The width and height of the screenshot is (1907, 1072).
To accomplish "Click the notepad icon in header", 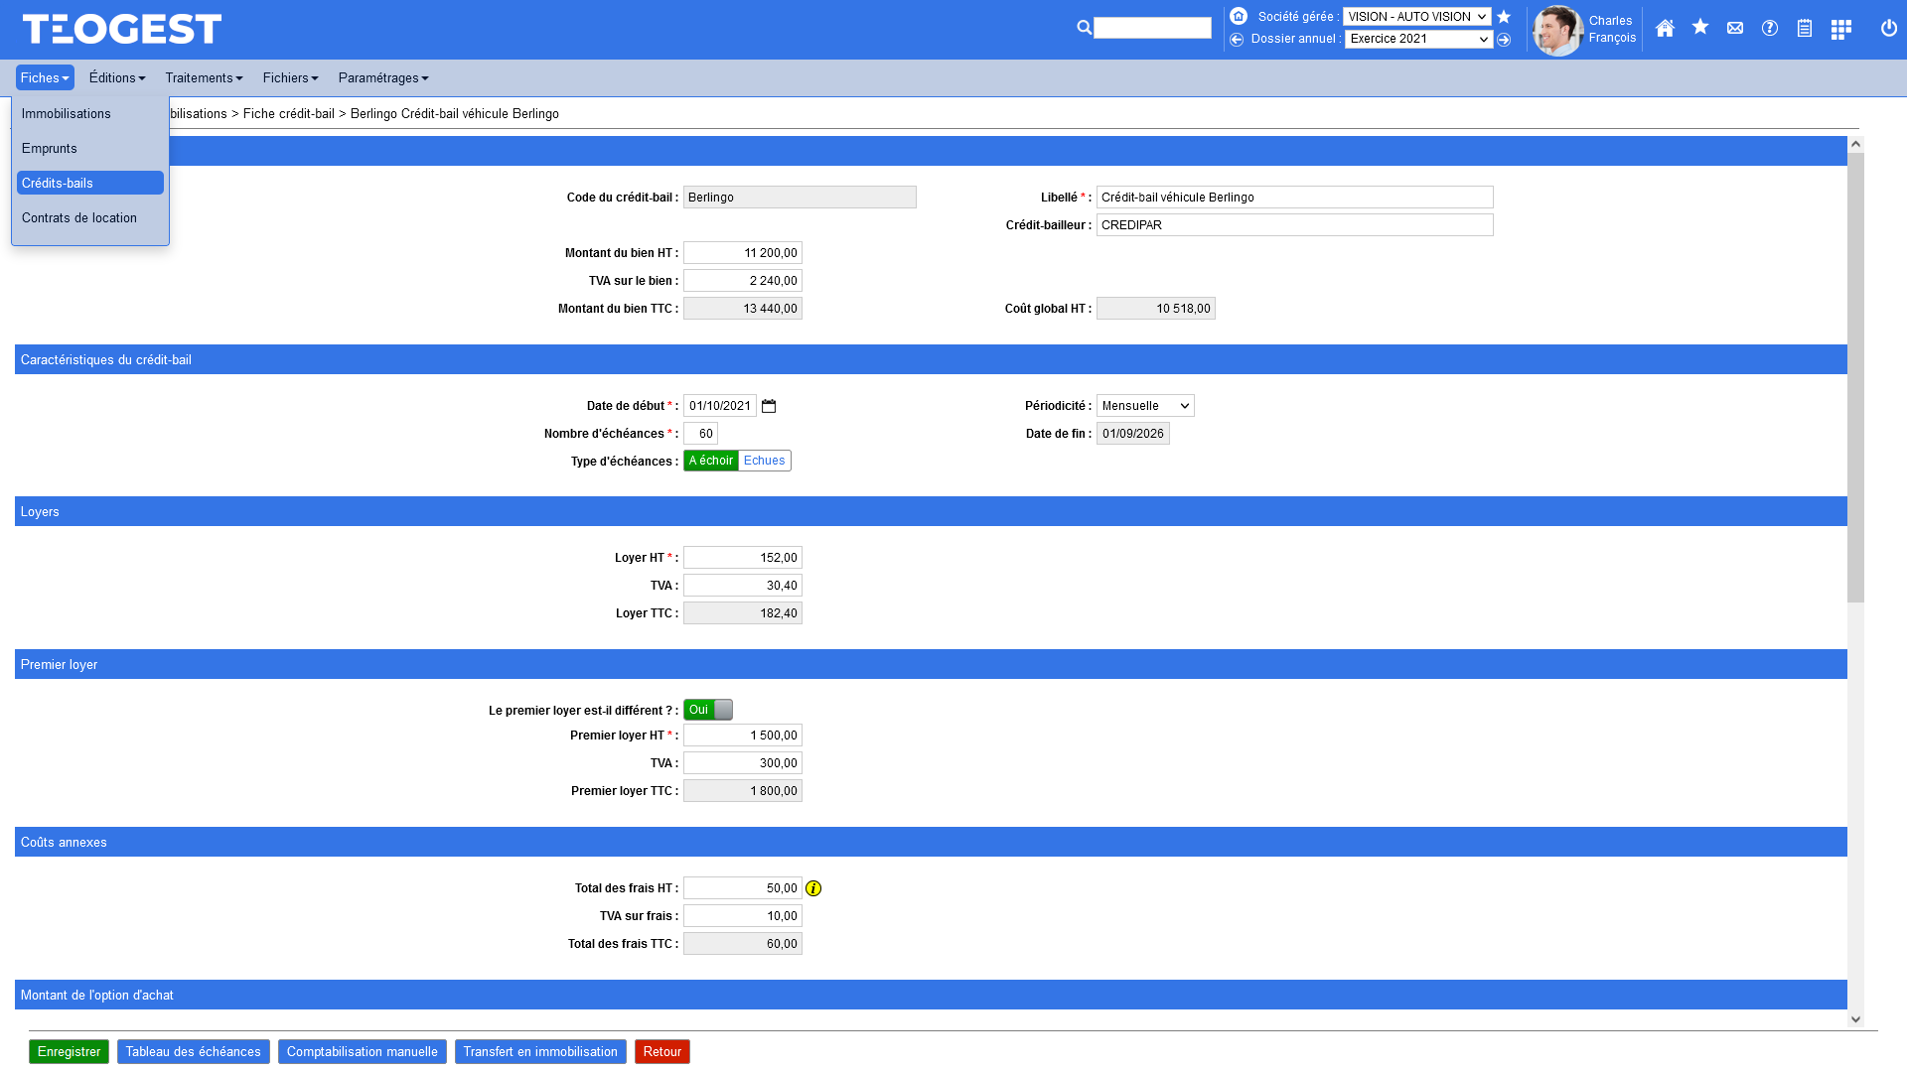I will pyautogui.click(x=1805, y=29).
